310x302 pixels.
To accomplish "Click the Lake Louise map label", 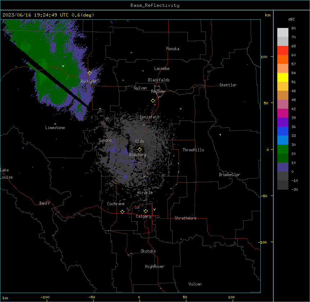I will [6, 174].
